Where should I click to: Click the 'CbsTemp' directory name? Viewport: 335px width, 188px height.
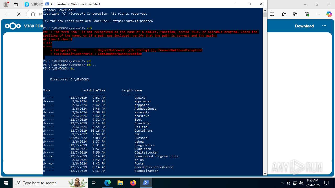click(x=141, y=127)
